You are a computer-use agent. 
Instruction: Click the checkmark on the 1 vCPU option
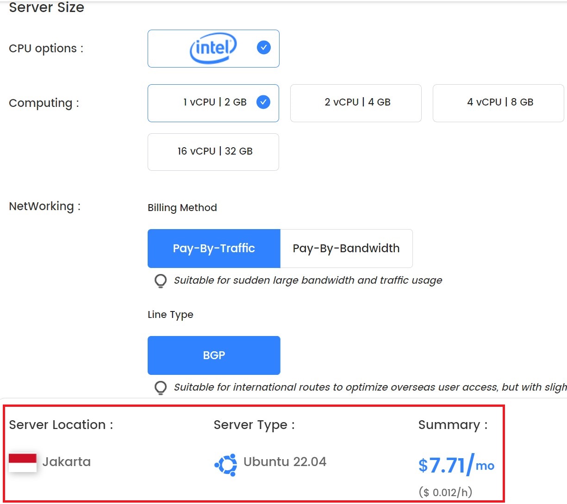pos(263,102)
